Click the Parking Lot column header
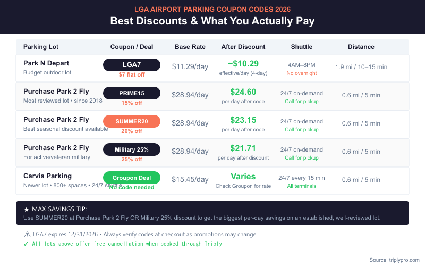The image size is (425, 266). 41,47
